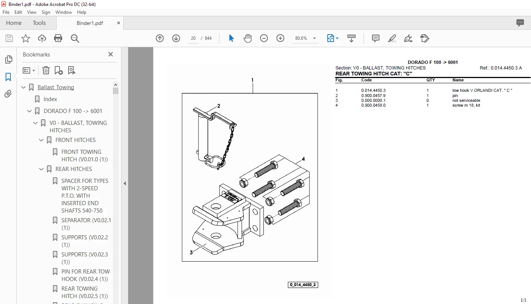Open the Attachments paperclip panel
Viewport: 531px width, 304px height.
pos(8,94)
